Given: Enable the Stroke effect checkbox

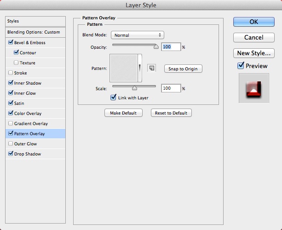Looking at the screenshot, I should tap(11, 73).
